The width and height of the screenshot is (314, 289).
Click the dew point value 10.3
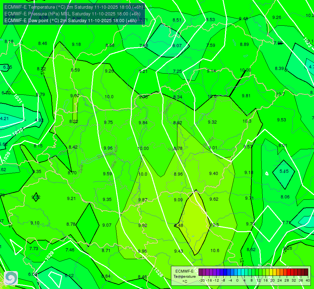247,121
